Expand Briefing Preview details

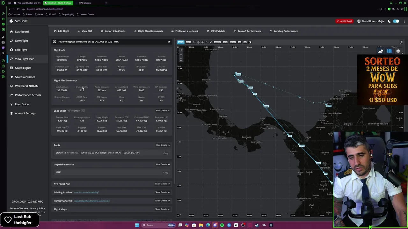point(162,192)
